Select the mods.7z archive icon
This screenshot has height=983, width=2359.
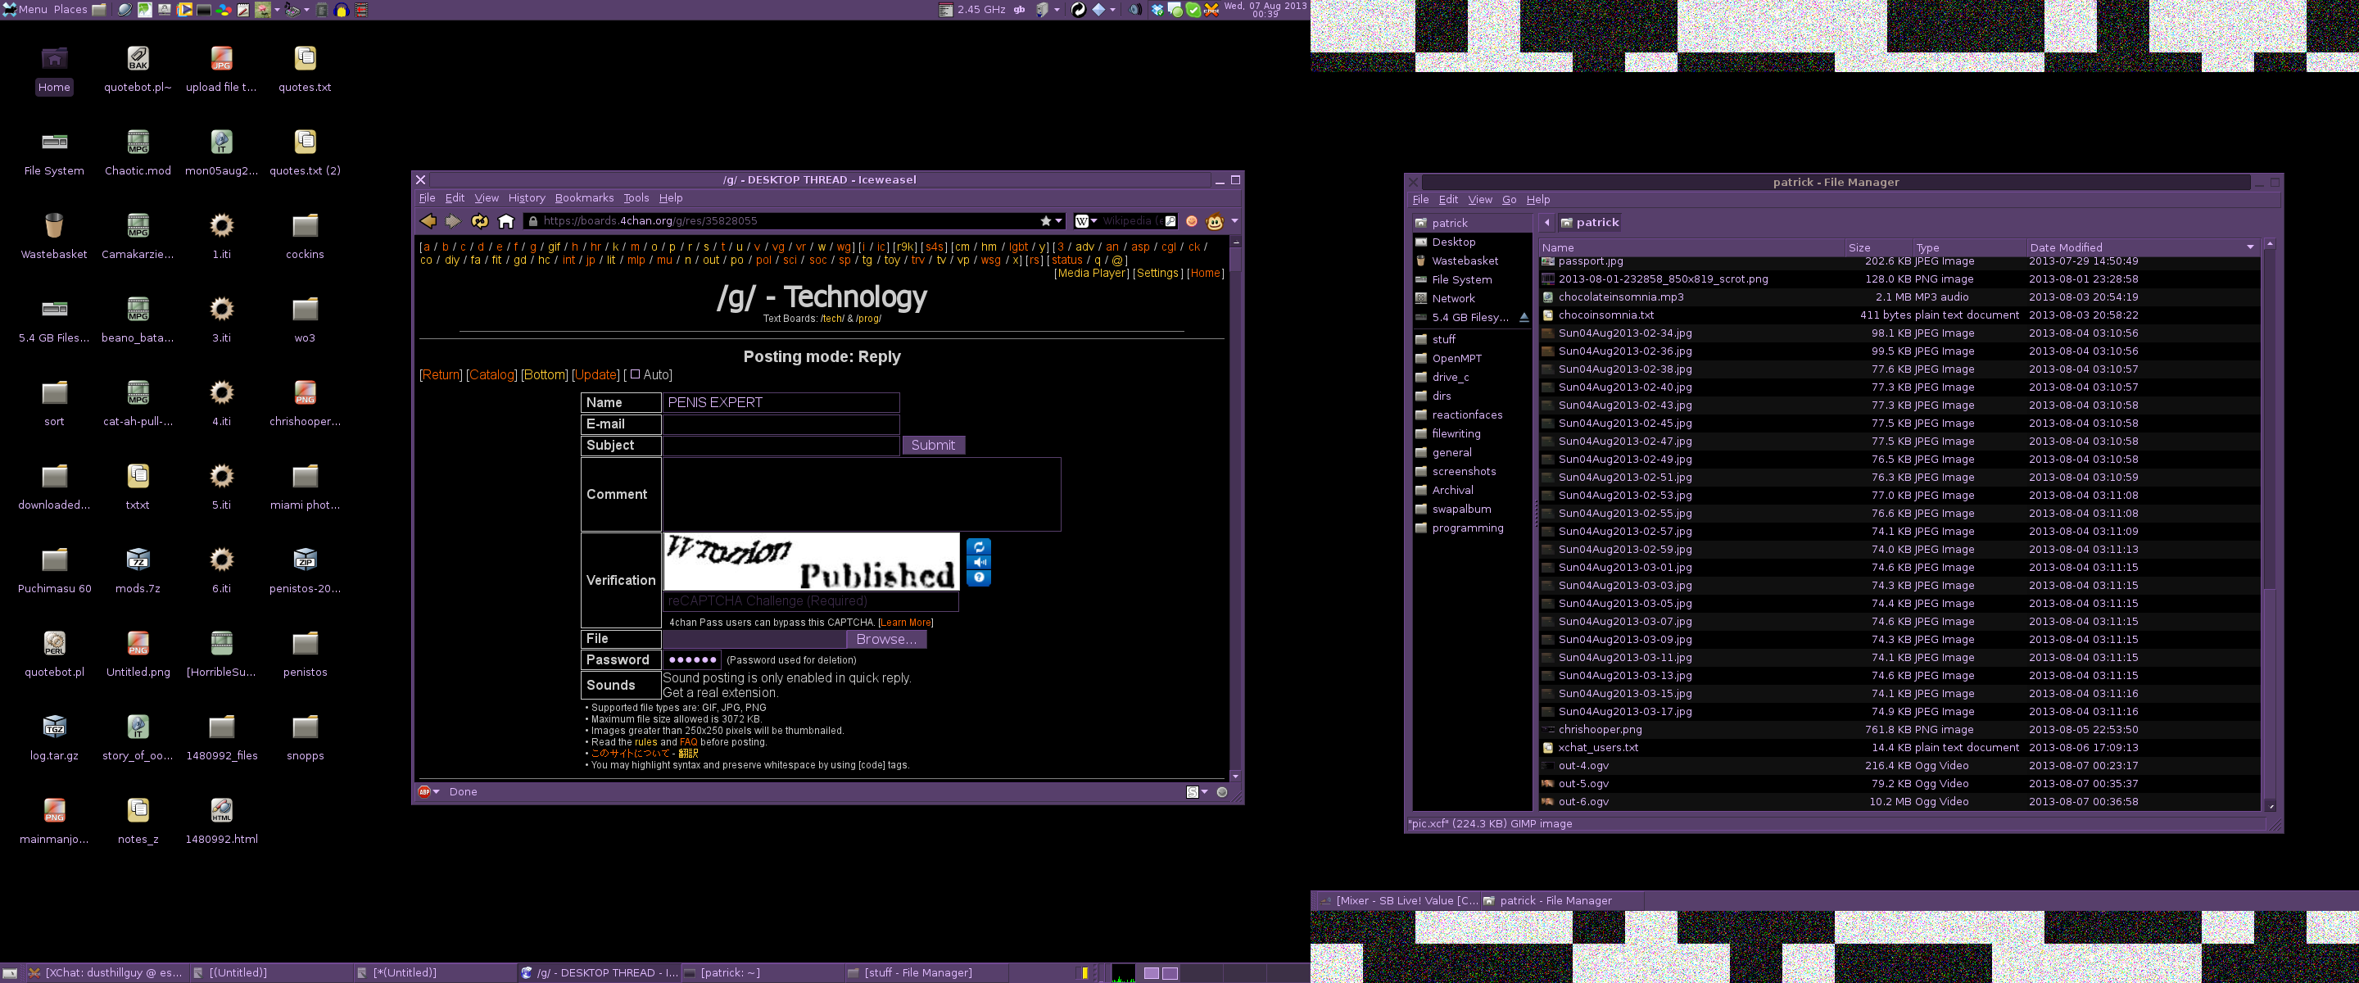pyautogui.click(x=138, y=569)
